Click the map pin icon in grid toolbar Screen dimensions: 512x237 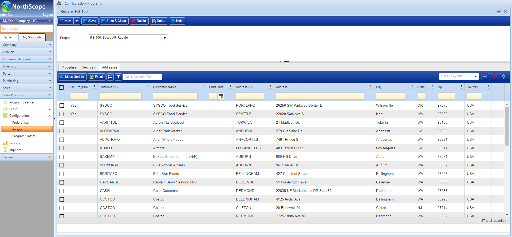(x=503, y=77)
